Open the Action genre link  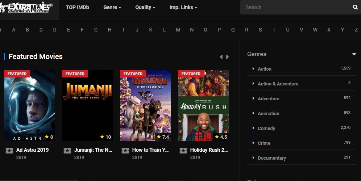click(265, 69)
